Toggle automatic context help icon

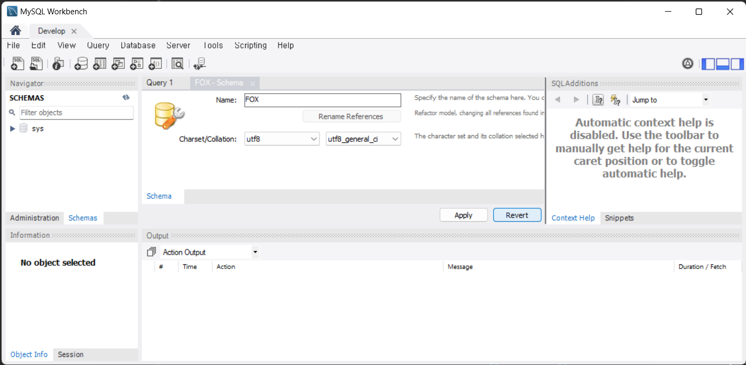point(615,100)
